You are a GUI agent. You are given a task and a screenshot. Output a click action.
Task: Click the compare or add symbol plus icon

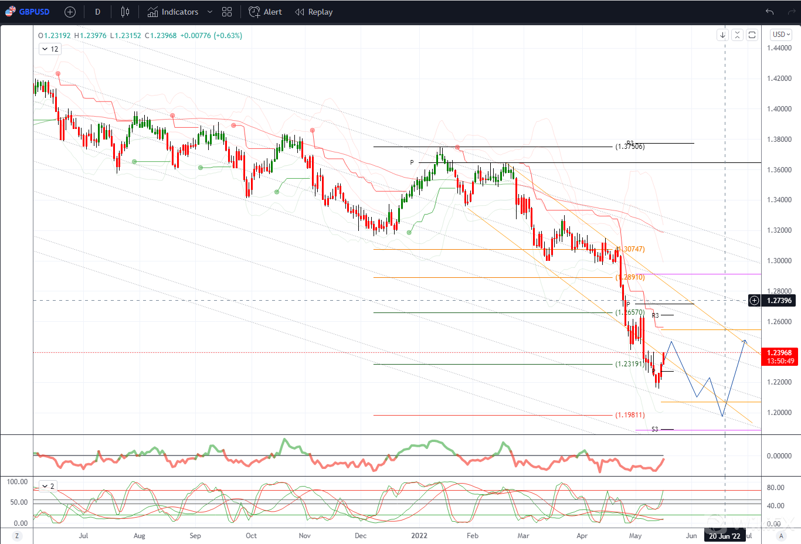pyautogui.click(x=70, y=12)
